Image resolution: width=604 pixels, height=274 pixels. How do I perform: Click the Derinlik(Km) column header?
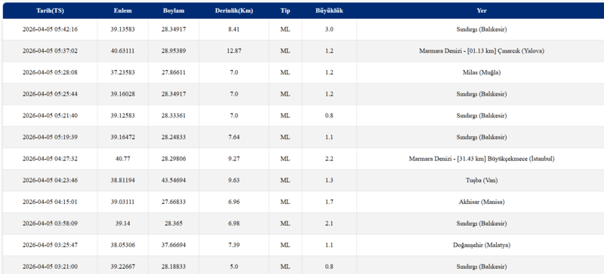tap(234, 11)
